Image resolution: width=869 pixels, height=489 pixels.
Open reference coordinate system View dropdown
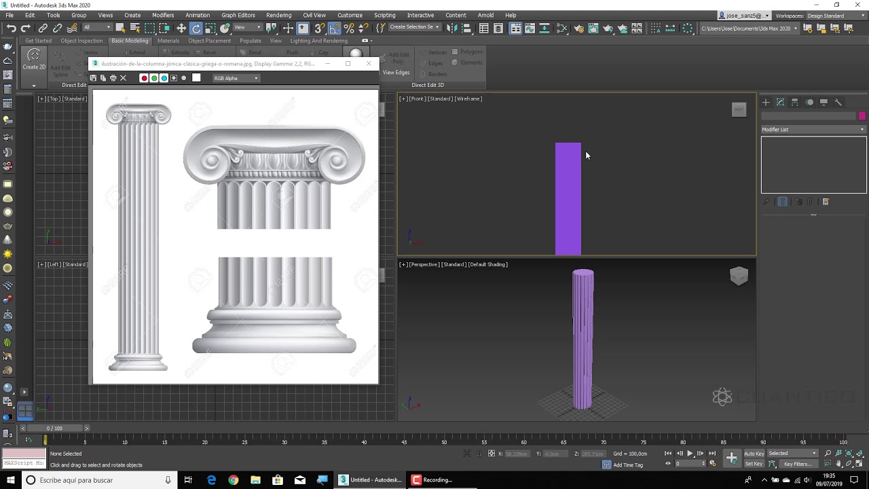click(247, 27)
